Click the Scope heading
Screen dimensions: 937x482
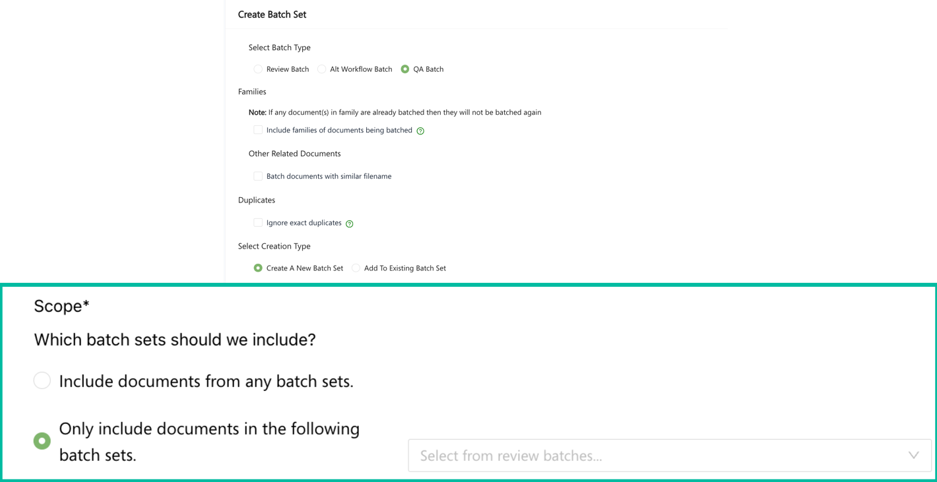(x=61, y=306)
